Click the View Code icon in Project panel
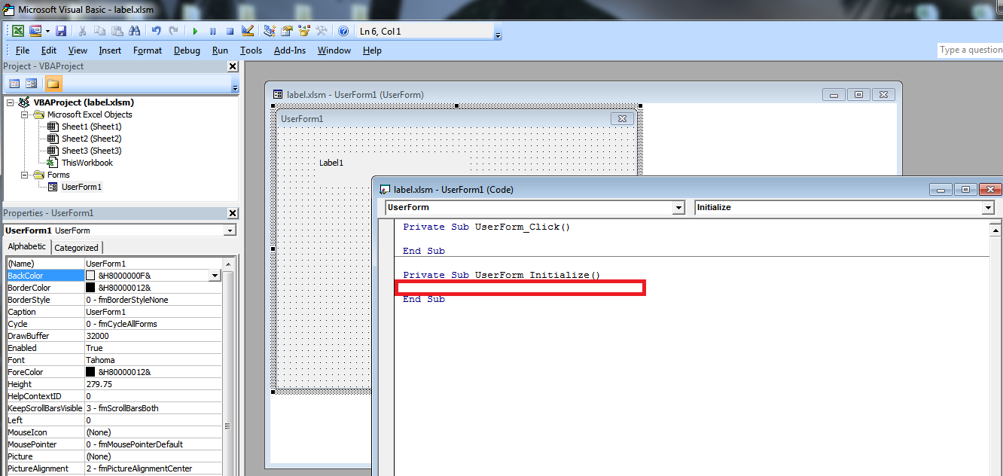 coord(14,83)
